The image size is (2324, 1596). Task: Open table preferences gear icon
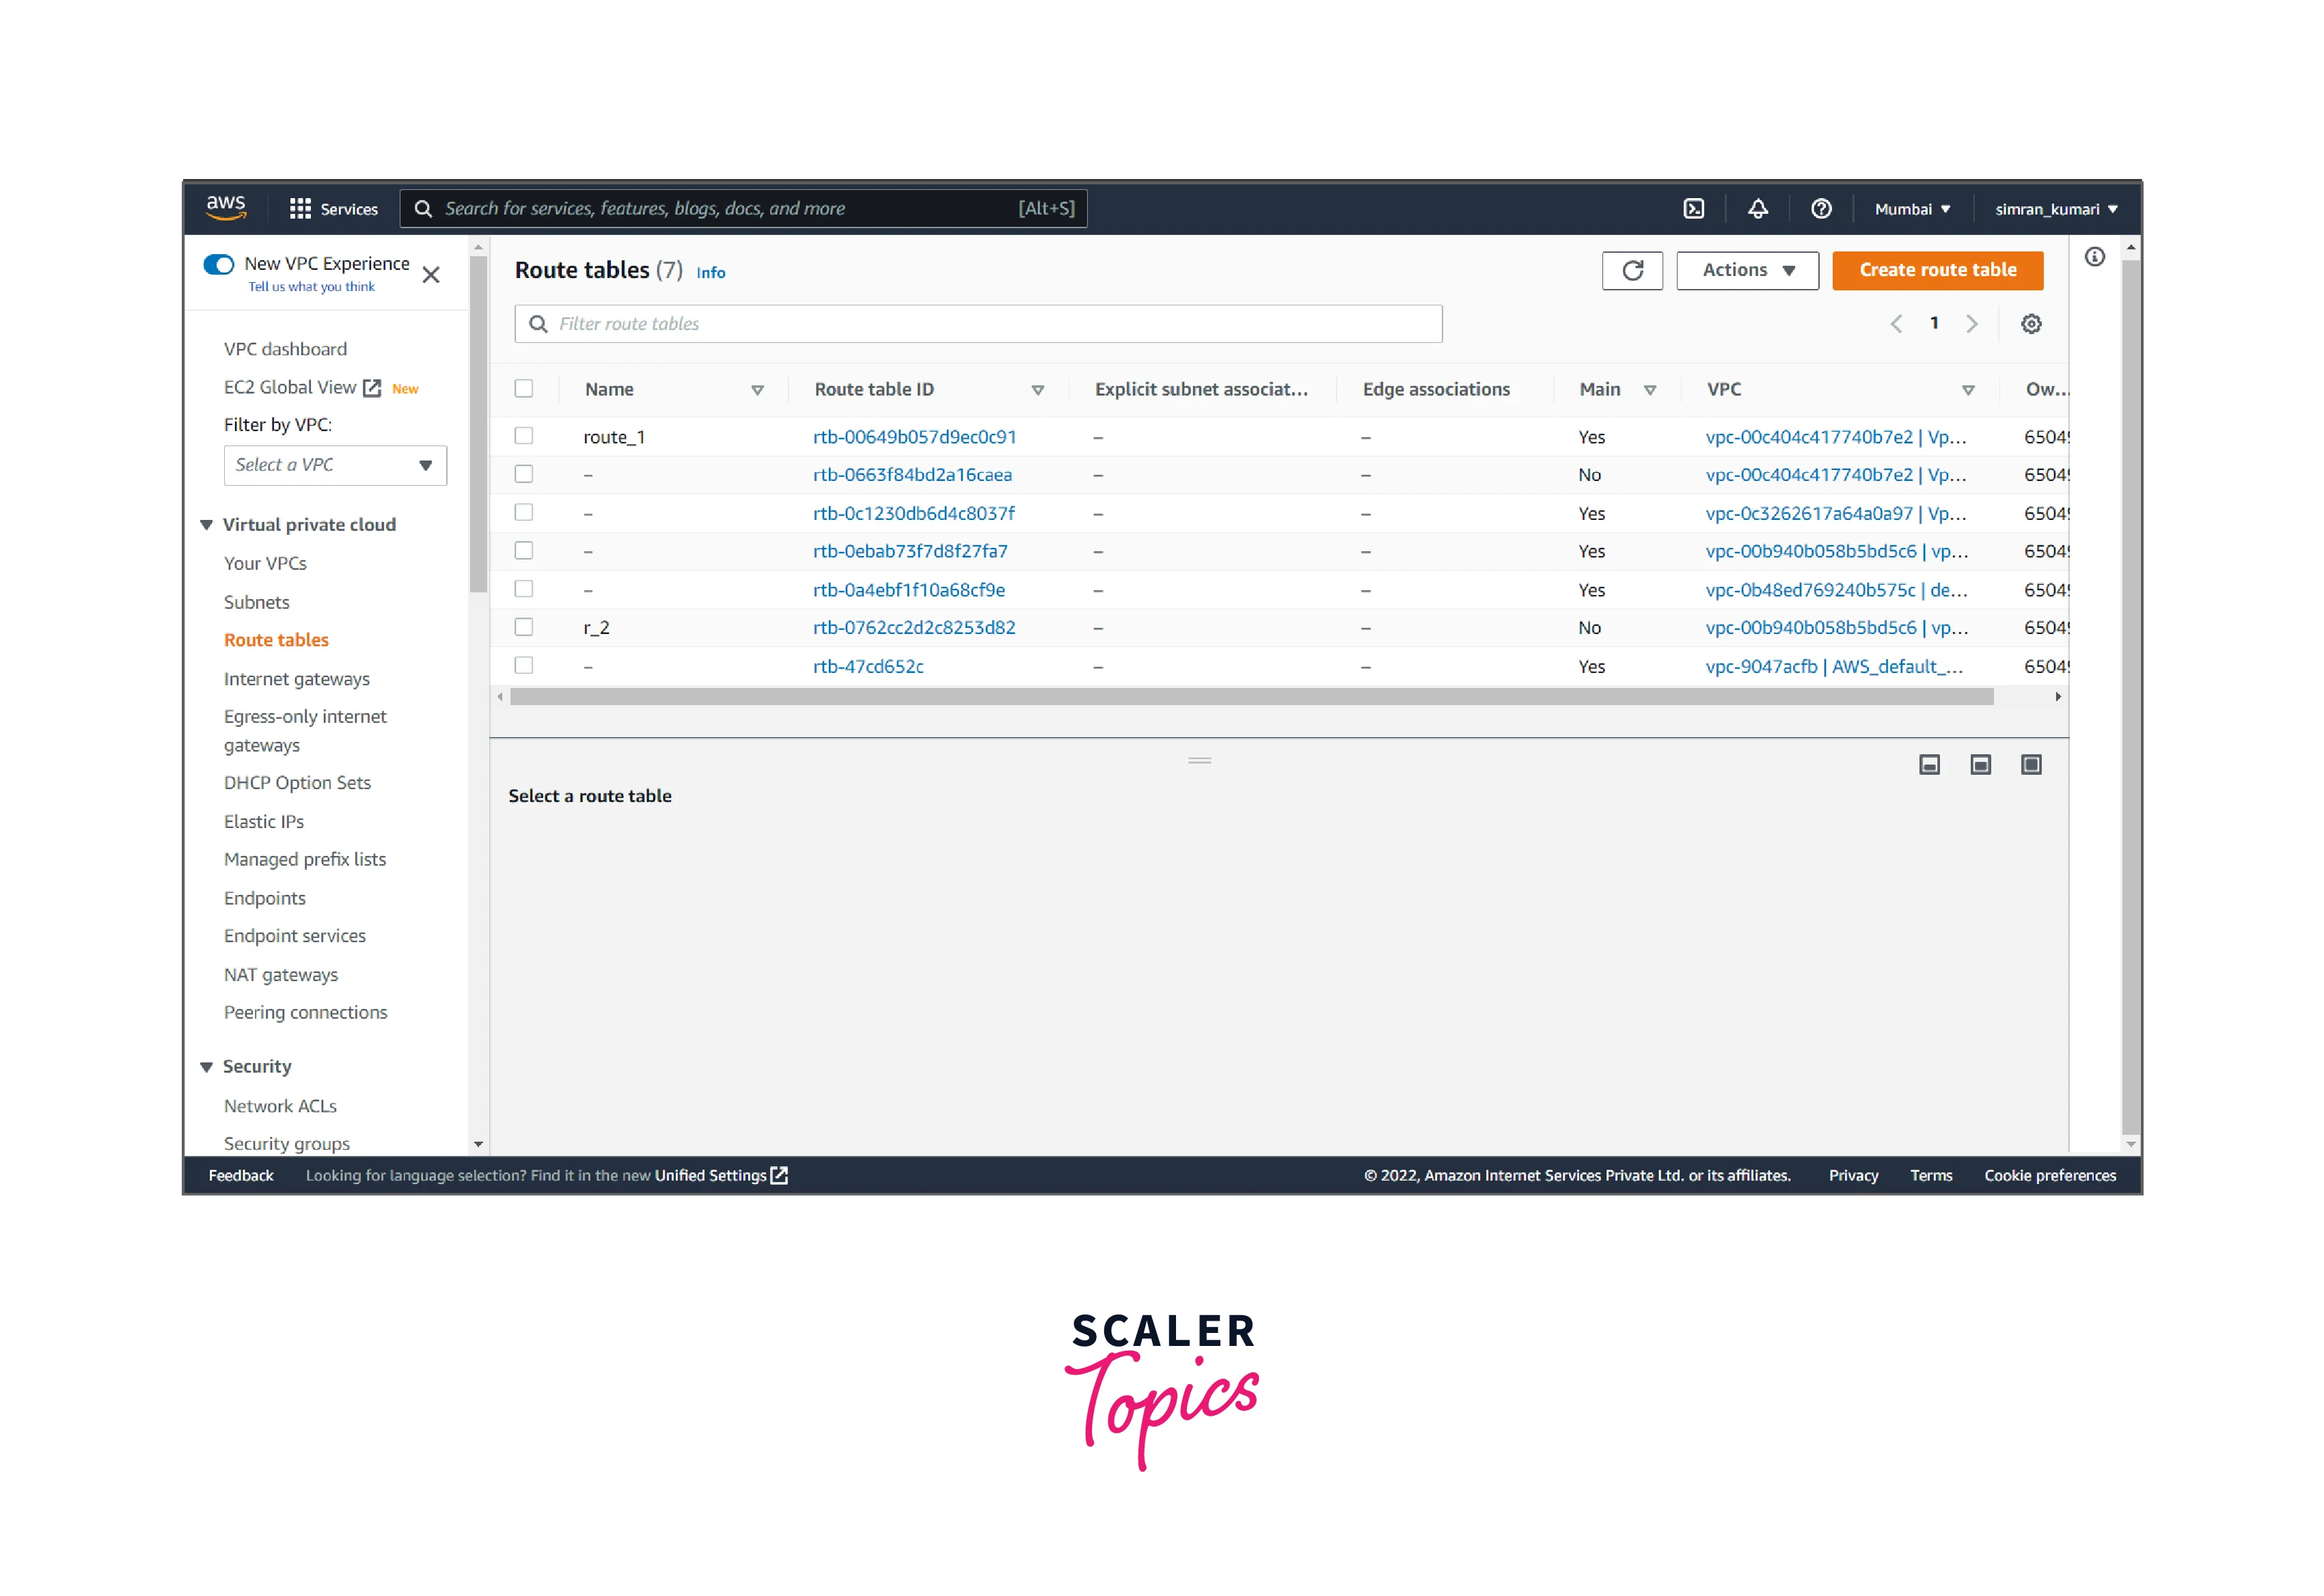(2030, 324)
